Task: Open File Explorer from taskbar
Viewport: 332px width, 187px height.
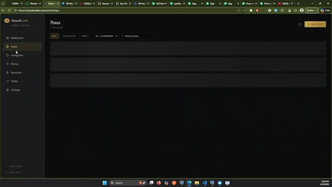Action: point(197,183)
